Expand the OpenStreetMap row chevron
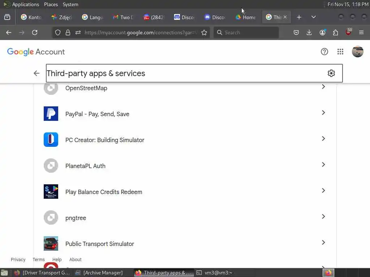This screenshot has height=277, width=370. tap(323, 87)
